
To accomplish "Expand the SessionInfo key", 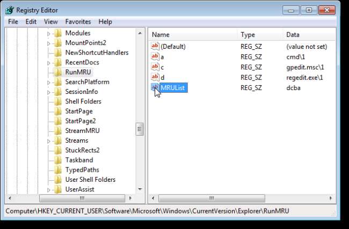I will pos(48,92).
